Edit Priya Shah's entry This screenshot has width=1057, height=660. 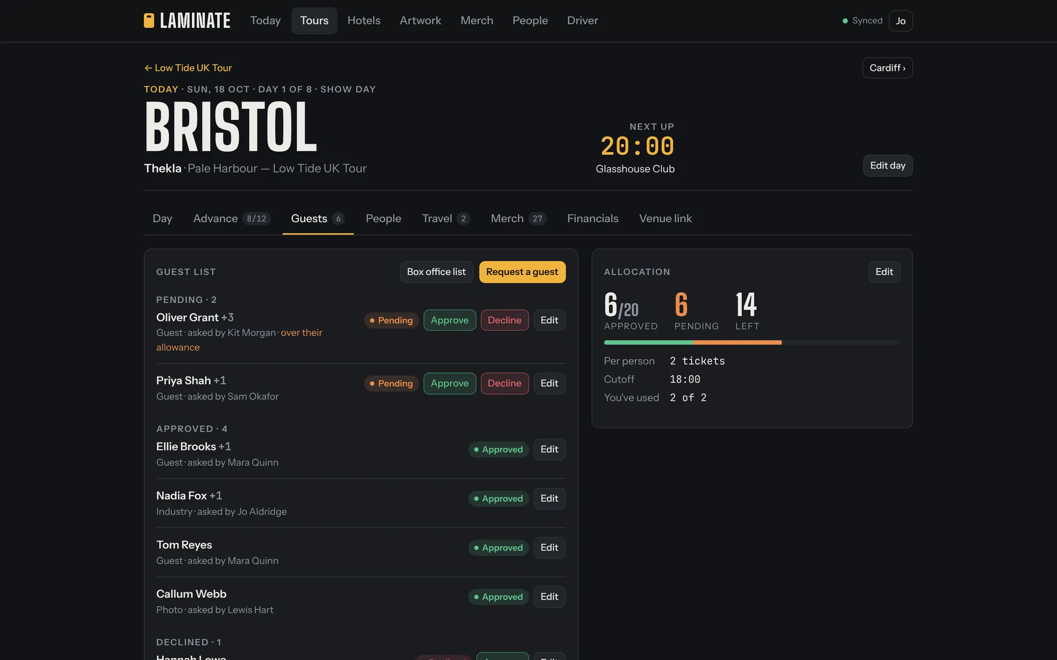549,384
